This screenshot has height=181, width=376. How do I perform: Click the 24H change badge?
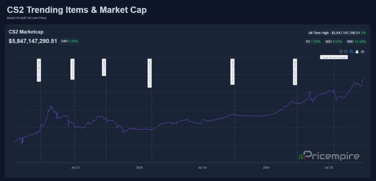coord(69,41)
